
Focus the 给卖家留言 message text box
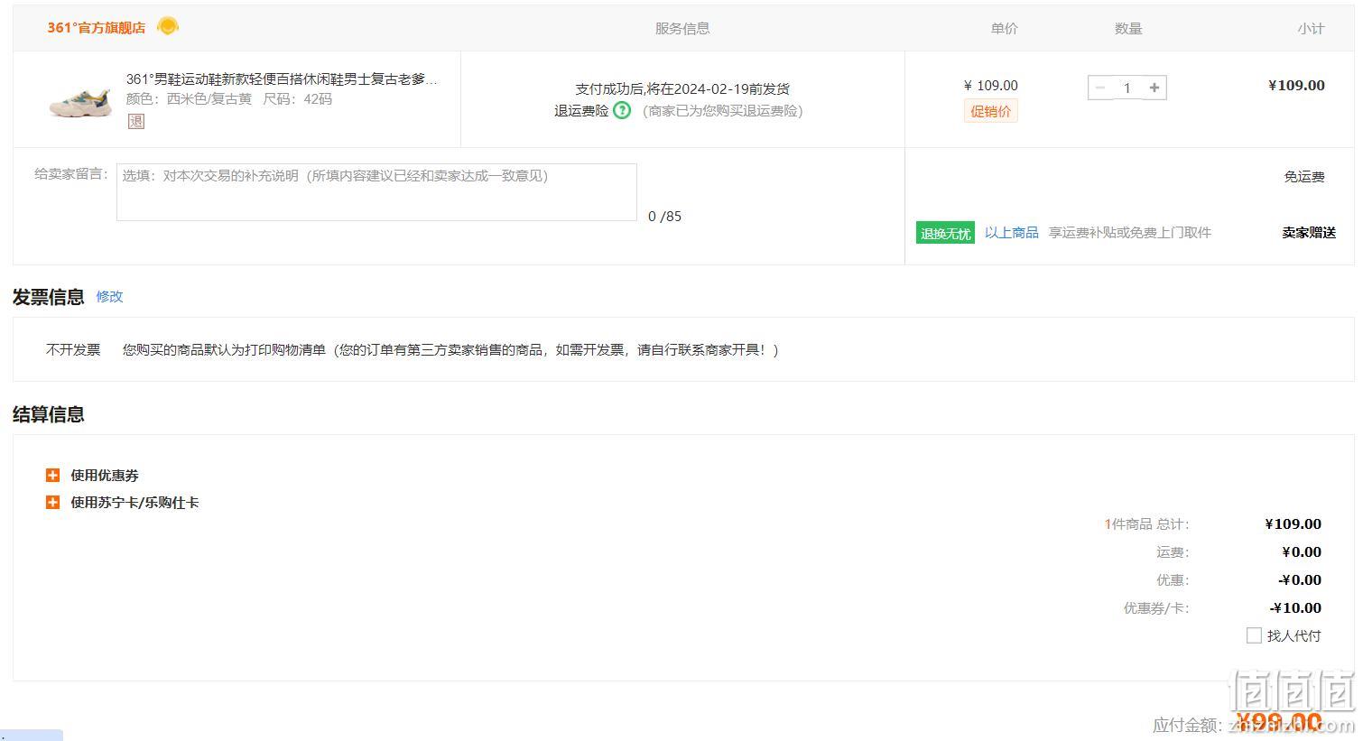376,191
